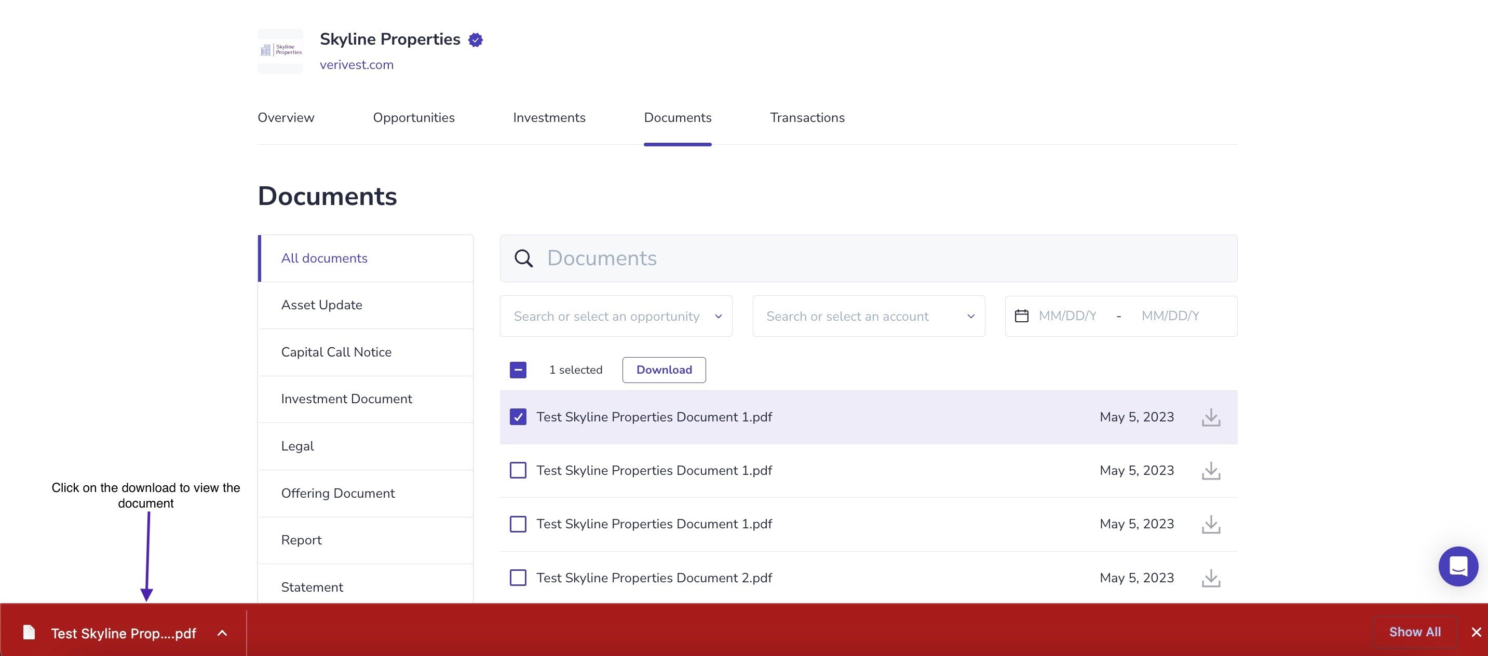Click the highlighted Test Skyline Properties Document 1.pdf name
Viewport: 1488px width, 656px height.
pos(654,417)
